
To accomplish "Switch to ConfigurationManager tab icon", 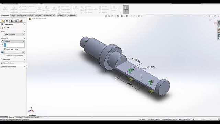I will click(x=12, y=21).
